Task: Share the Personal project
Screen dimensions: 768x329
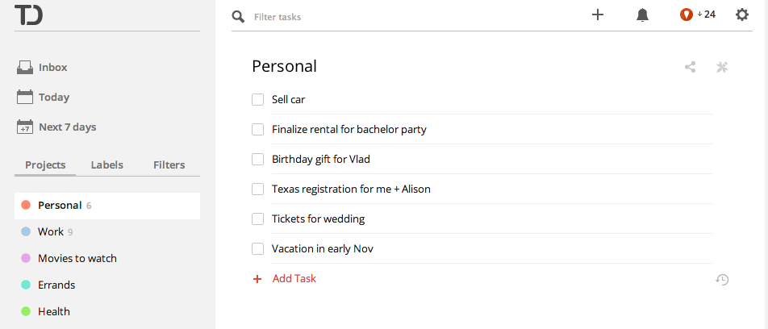Action: [691, 67]
